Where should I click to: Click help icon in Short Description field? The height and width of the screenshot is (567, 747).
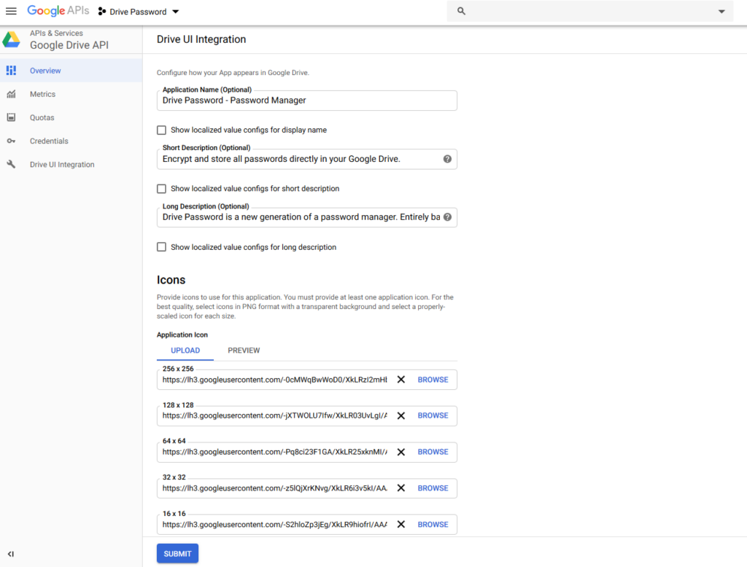447,159
